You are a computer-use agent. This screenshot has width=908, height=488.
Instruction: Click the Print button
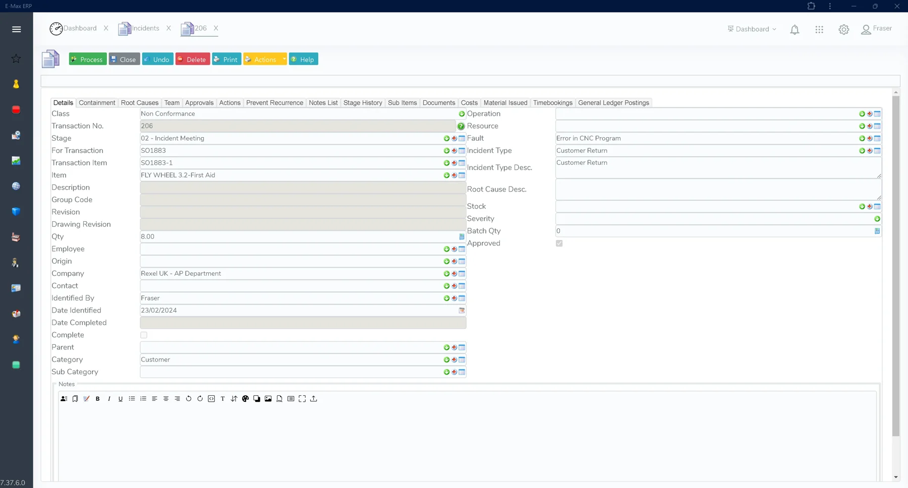coord(226,59)
